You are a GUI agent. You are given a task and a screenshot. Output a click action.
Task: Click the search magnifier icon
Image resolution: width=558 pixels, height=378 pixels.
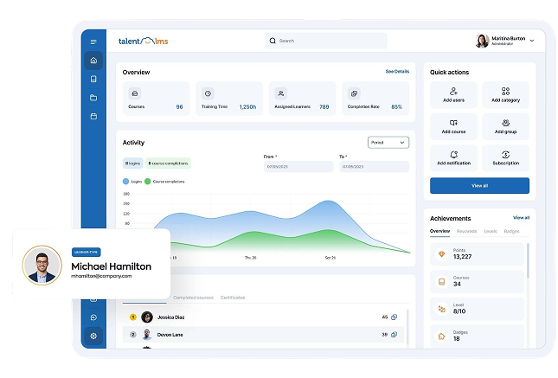273,41
